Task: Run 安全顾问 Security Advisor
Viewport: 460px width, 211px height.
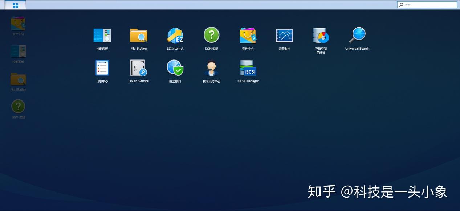Action: click(175, 68)
